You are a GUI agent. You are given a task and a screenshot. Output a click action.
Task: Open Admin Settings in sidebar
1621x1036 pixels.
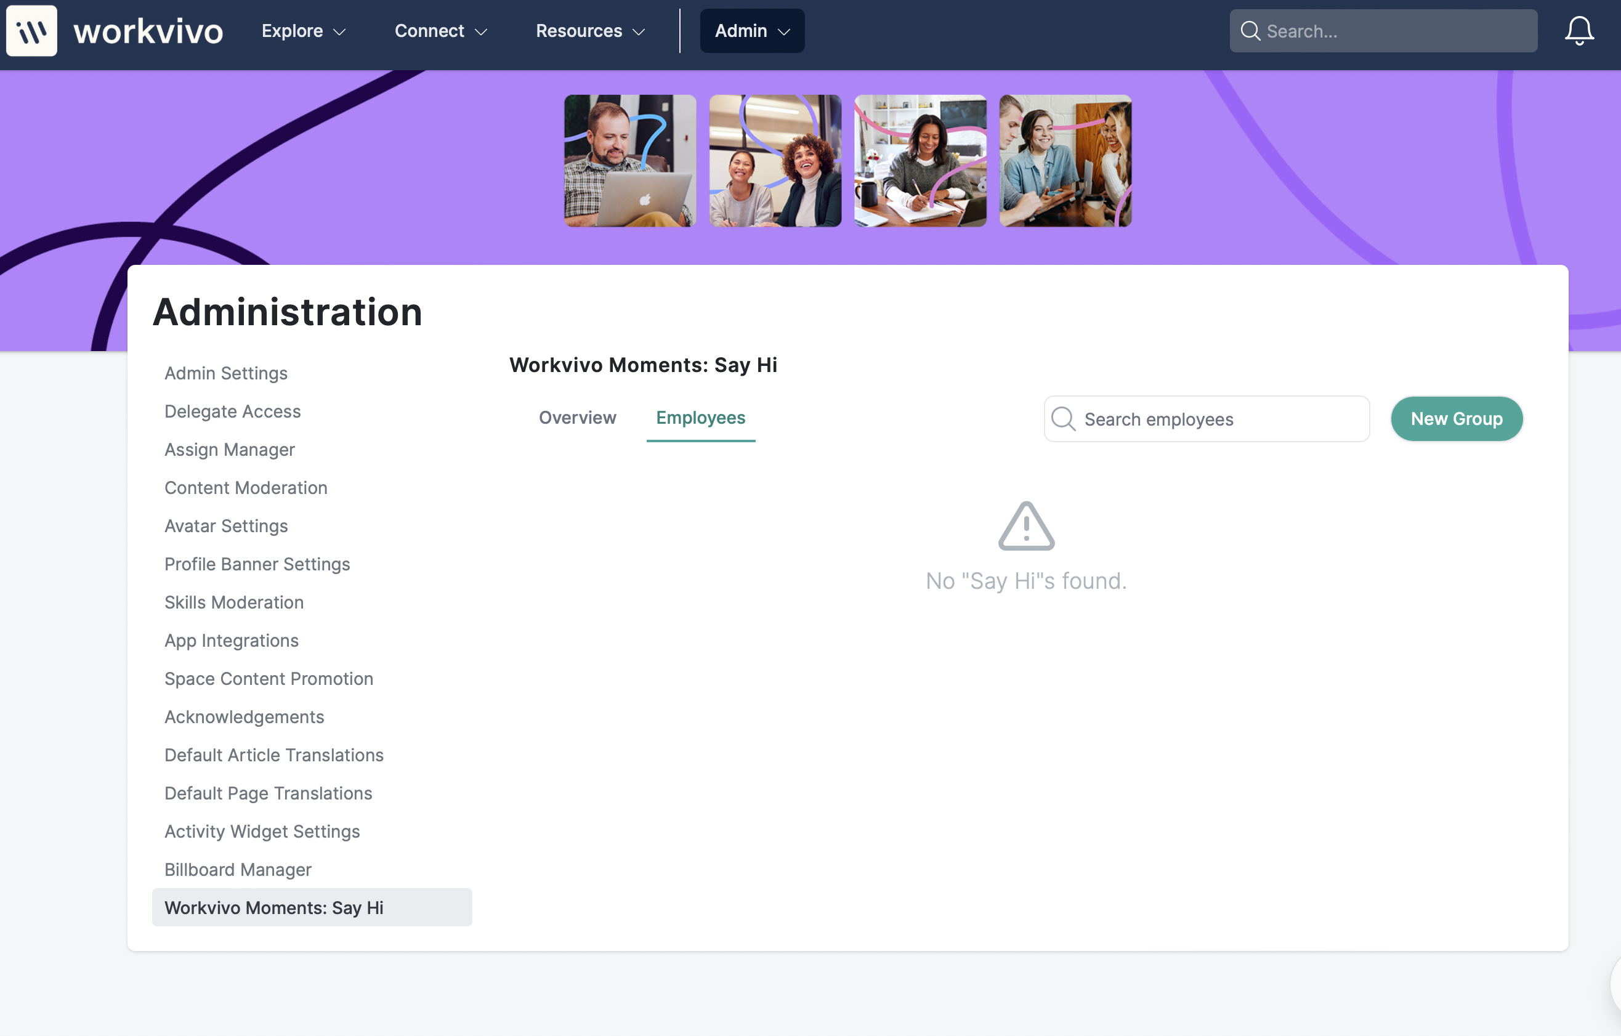(225, 373)
